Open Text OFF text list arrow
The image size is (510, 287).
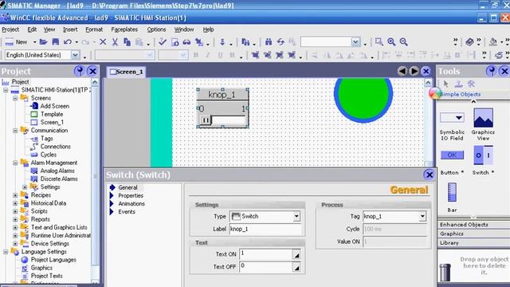[296, 267]
